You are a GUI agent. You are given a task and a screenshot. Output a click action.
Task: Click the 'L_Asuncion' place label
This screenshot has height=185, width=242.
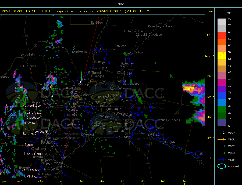(135, 52)
